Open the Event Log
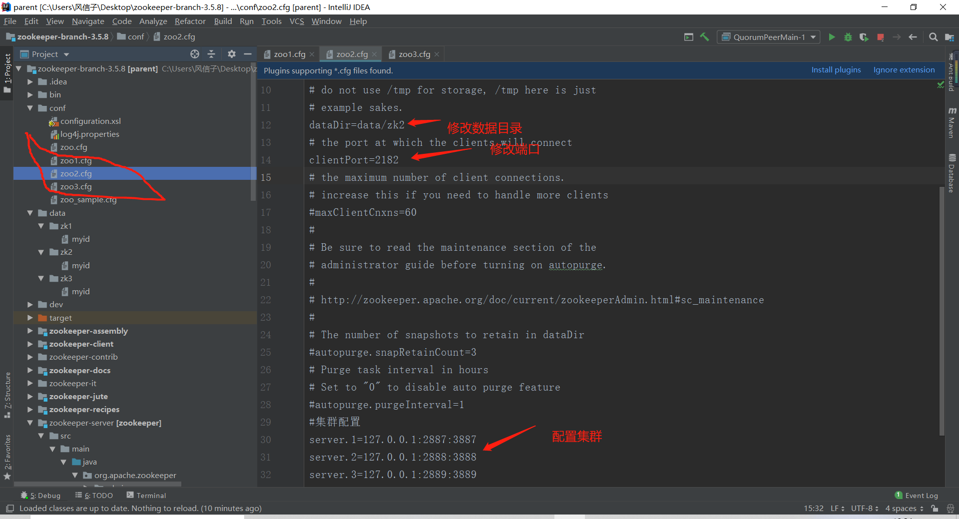959x519 pixels. (916, 496)
